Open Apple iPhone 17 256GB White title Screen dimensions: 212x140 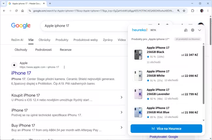tap(158, 74)
